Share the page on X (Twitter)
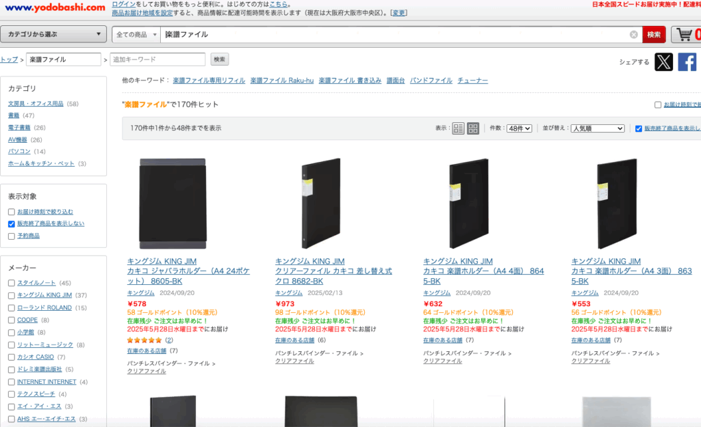Image resolution: width=701 pixels, height=427 pixels. coord(663,62)
